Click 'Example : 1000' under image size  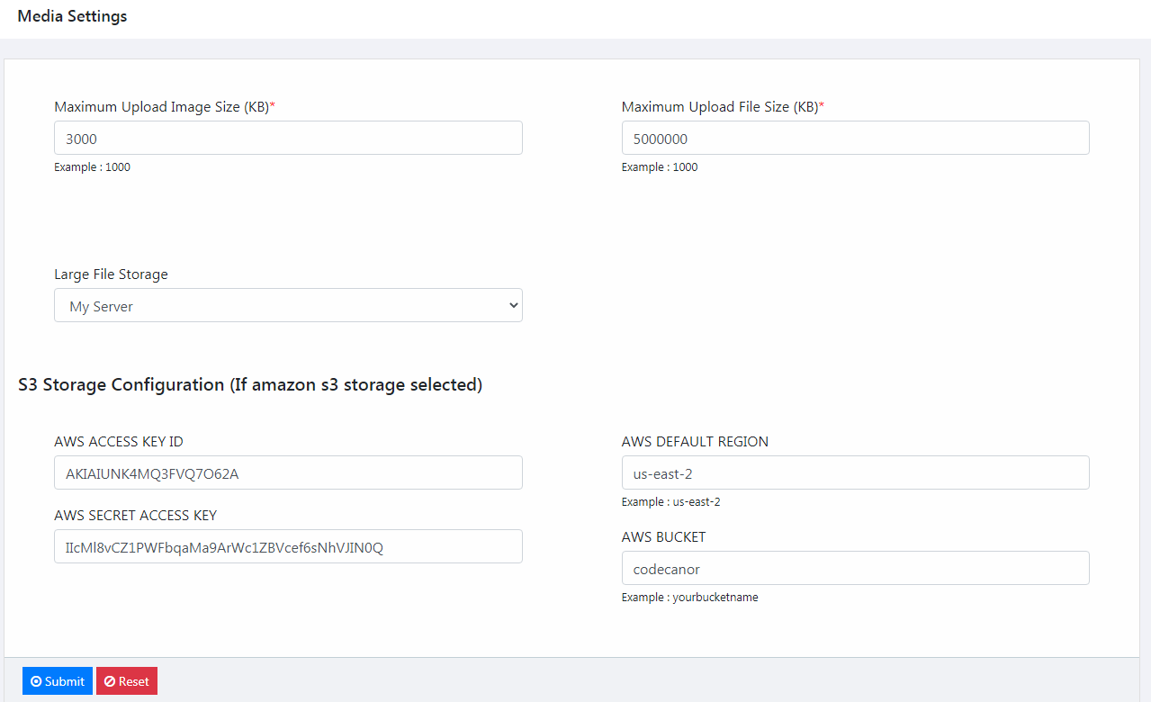click(92, 167)
